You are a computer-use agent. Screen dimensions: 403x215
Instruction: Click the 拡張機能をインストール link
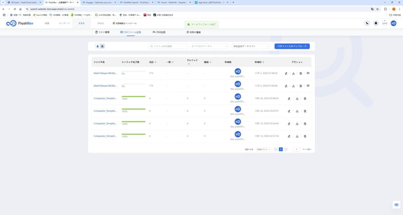pos(125,23)
